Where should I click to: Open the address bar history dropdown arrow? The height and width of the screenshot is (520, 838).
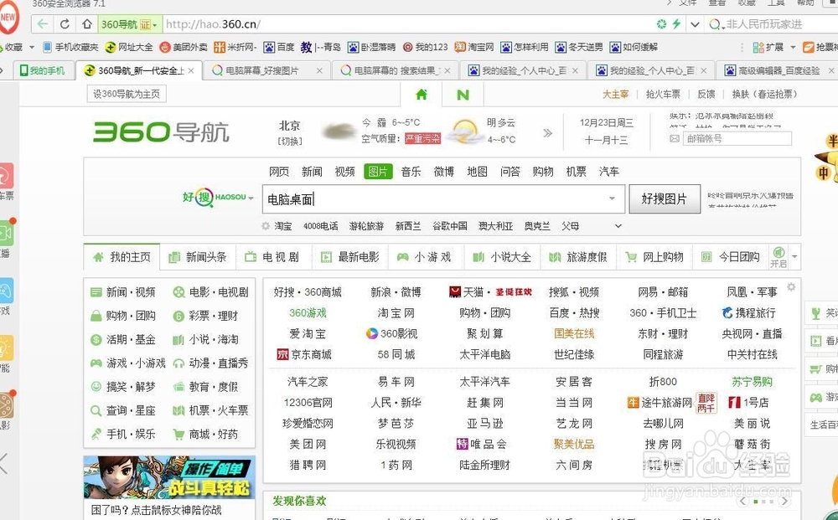[695, 24]
